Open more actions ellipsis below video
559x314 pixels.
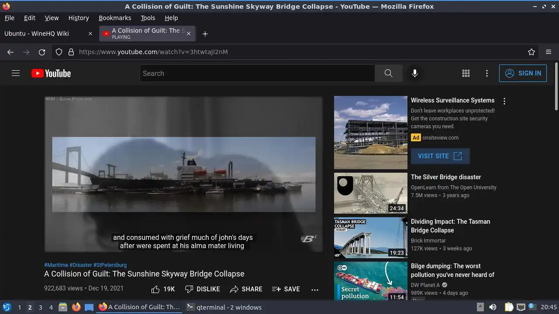315,289
